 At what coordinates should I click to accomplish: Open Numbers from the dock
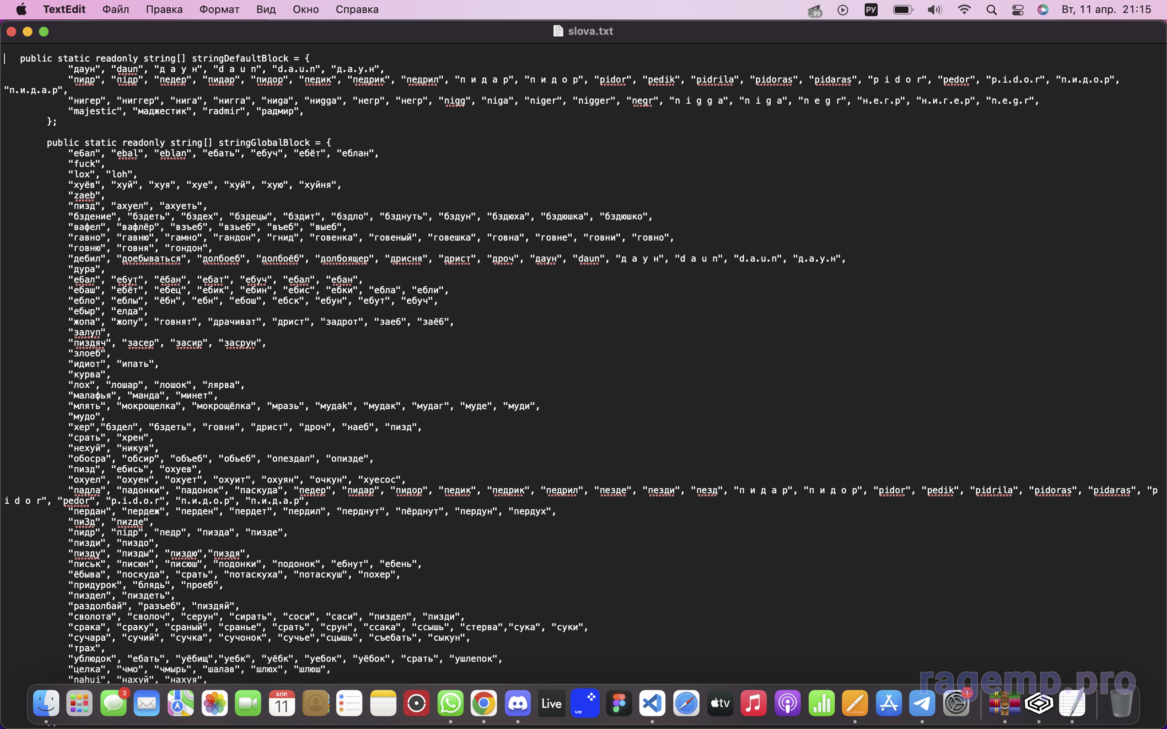pyautogui.click(x=821, y=703)
